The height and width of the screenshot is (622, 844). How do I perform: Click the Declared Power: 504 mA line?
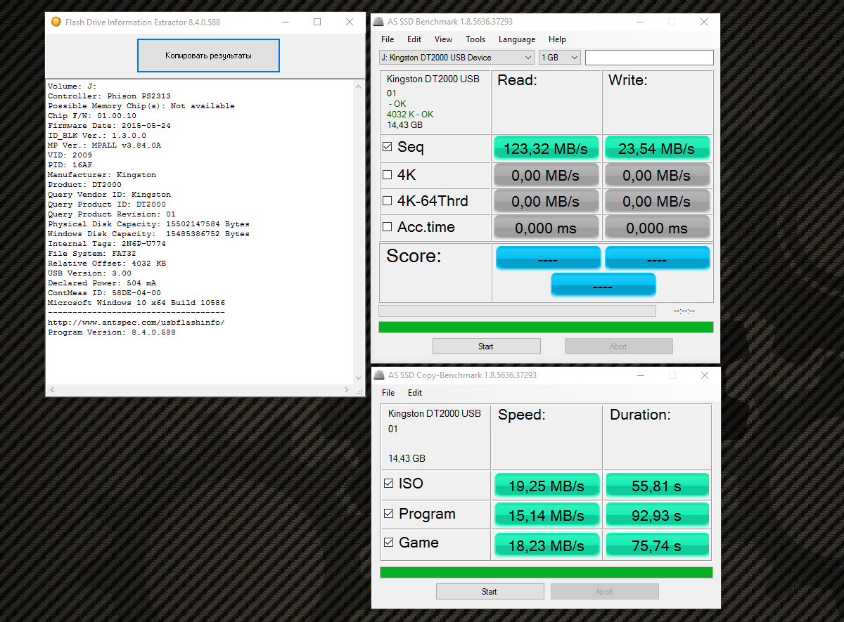click(x=101, y=283)
